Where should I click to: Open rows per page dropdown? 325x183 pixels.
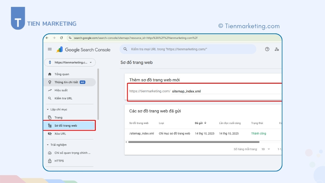(266, 149)
